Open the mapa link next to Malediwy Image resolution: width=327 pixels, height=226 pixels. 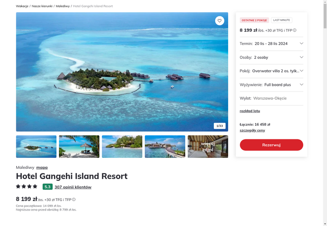pos(42,168)
